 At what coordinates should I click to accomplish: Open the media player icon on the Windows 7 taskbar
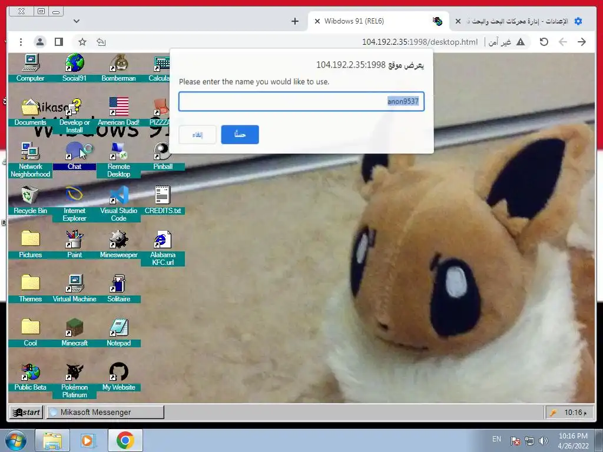click(x=88, y=440)
